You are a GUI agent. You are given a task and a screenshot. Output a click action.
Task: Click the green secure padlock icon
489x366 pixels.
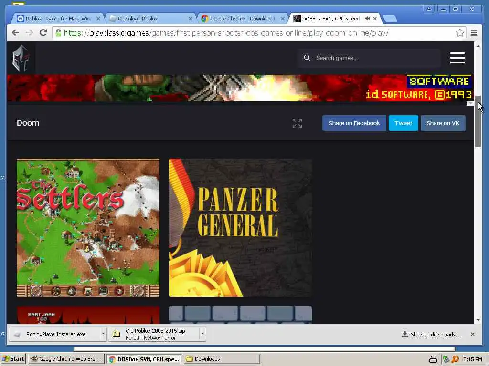click(x=58, y=33)
